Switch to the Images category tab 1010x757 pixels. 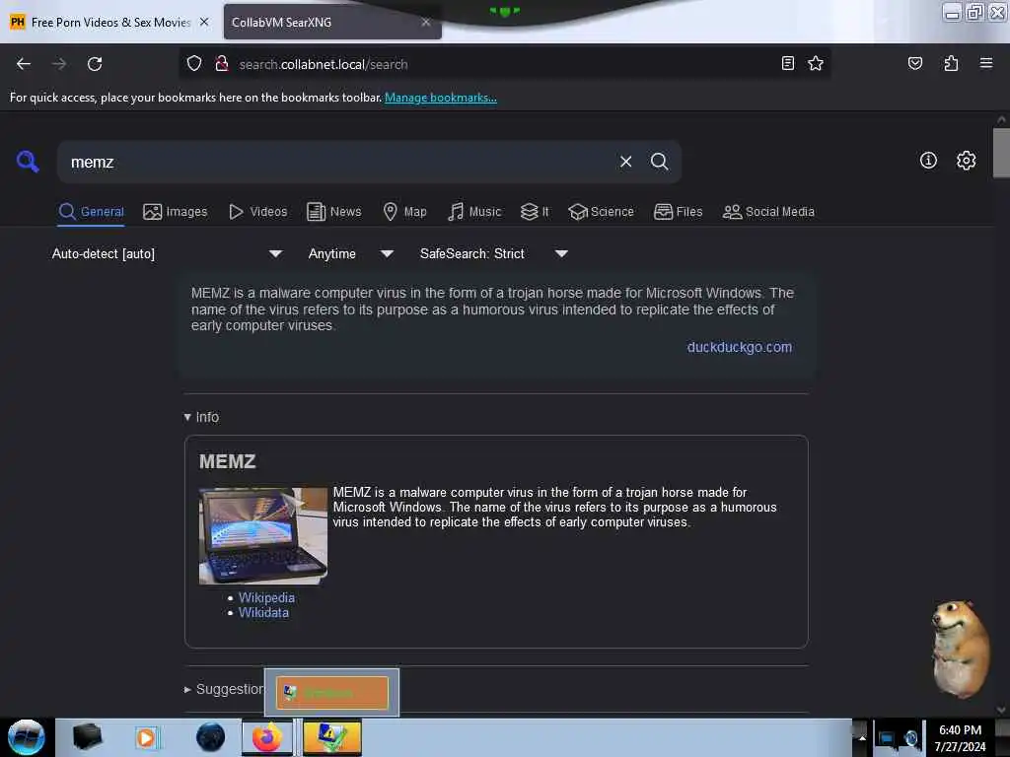pyautogui.click(x=176, y=212)
